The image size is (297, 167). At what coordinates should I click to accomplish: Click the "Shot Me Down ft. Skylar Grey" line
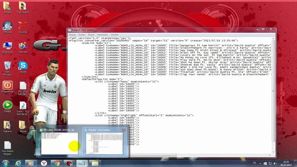[183, 62]
